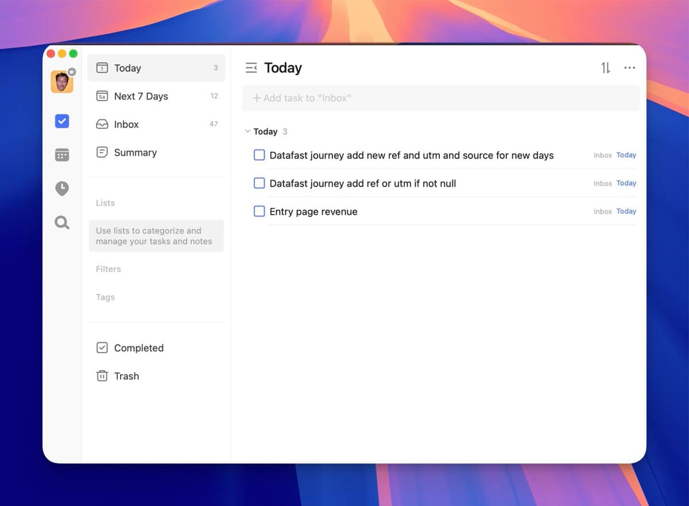This screenshot has width=689, height=506.
Task: Click the Next 7 Days count 12
Action: point(214,96)
